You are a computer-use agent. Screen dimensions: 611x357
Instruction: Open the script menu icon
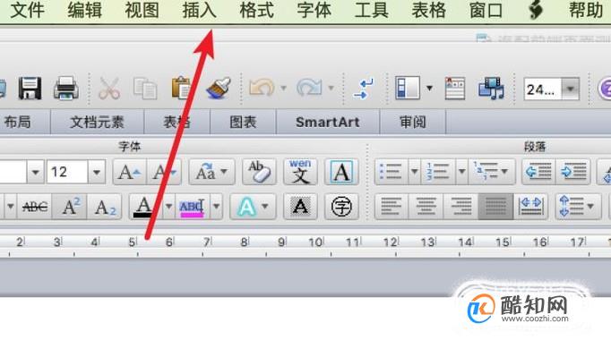point(536,10)
